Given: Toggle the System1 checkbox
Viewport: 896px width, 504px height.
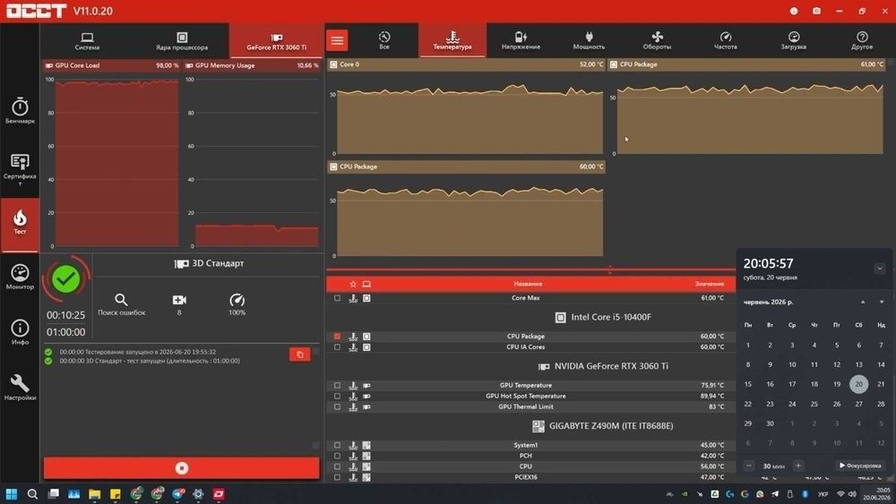Looking at the screenshot, I should tap(337, 445).
